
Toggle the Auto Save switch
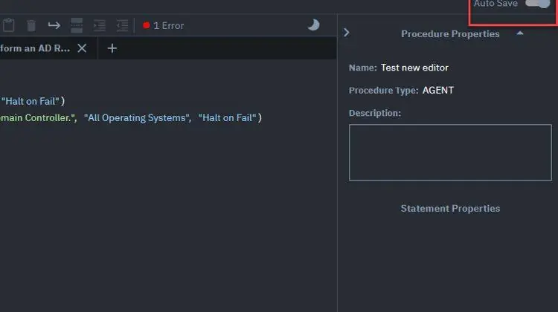[538, 4]
